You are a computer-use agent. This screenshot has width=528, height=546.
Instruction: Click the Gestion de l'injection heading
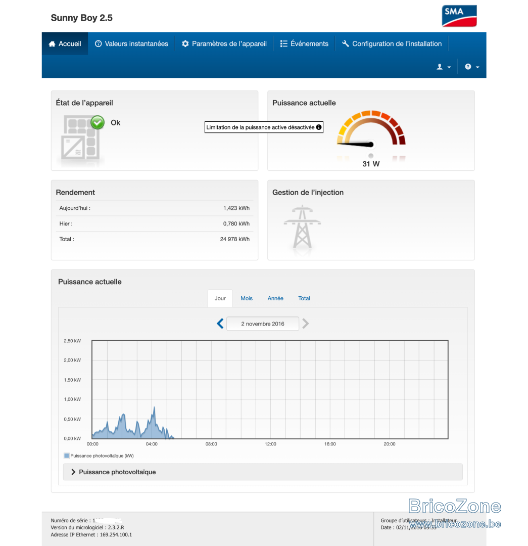(308, 192)
